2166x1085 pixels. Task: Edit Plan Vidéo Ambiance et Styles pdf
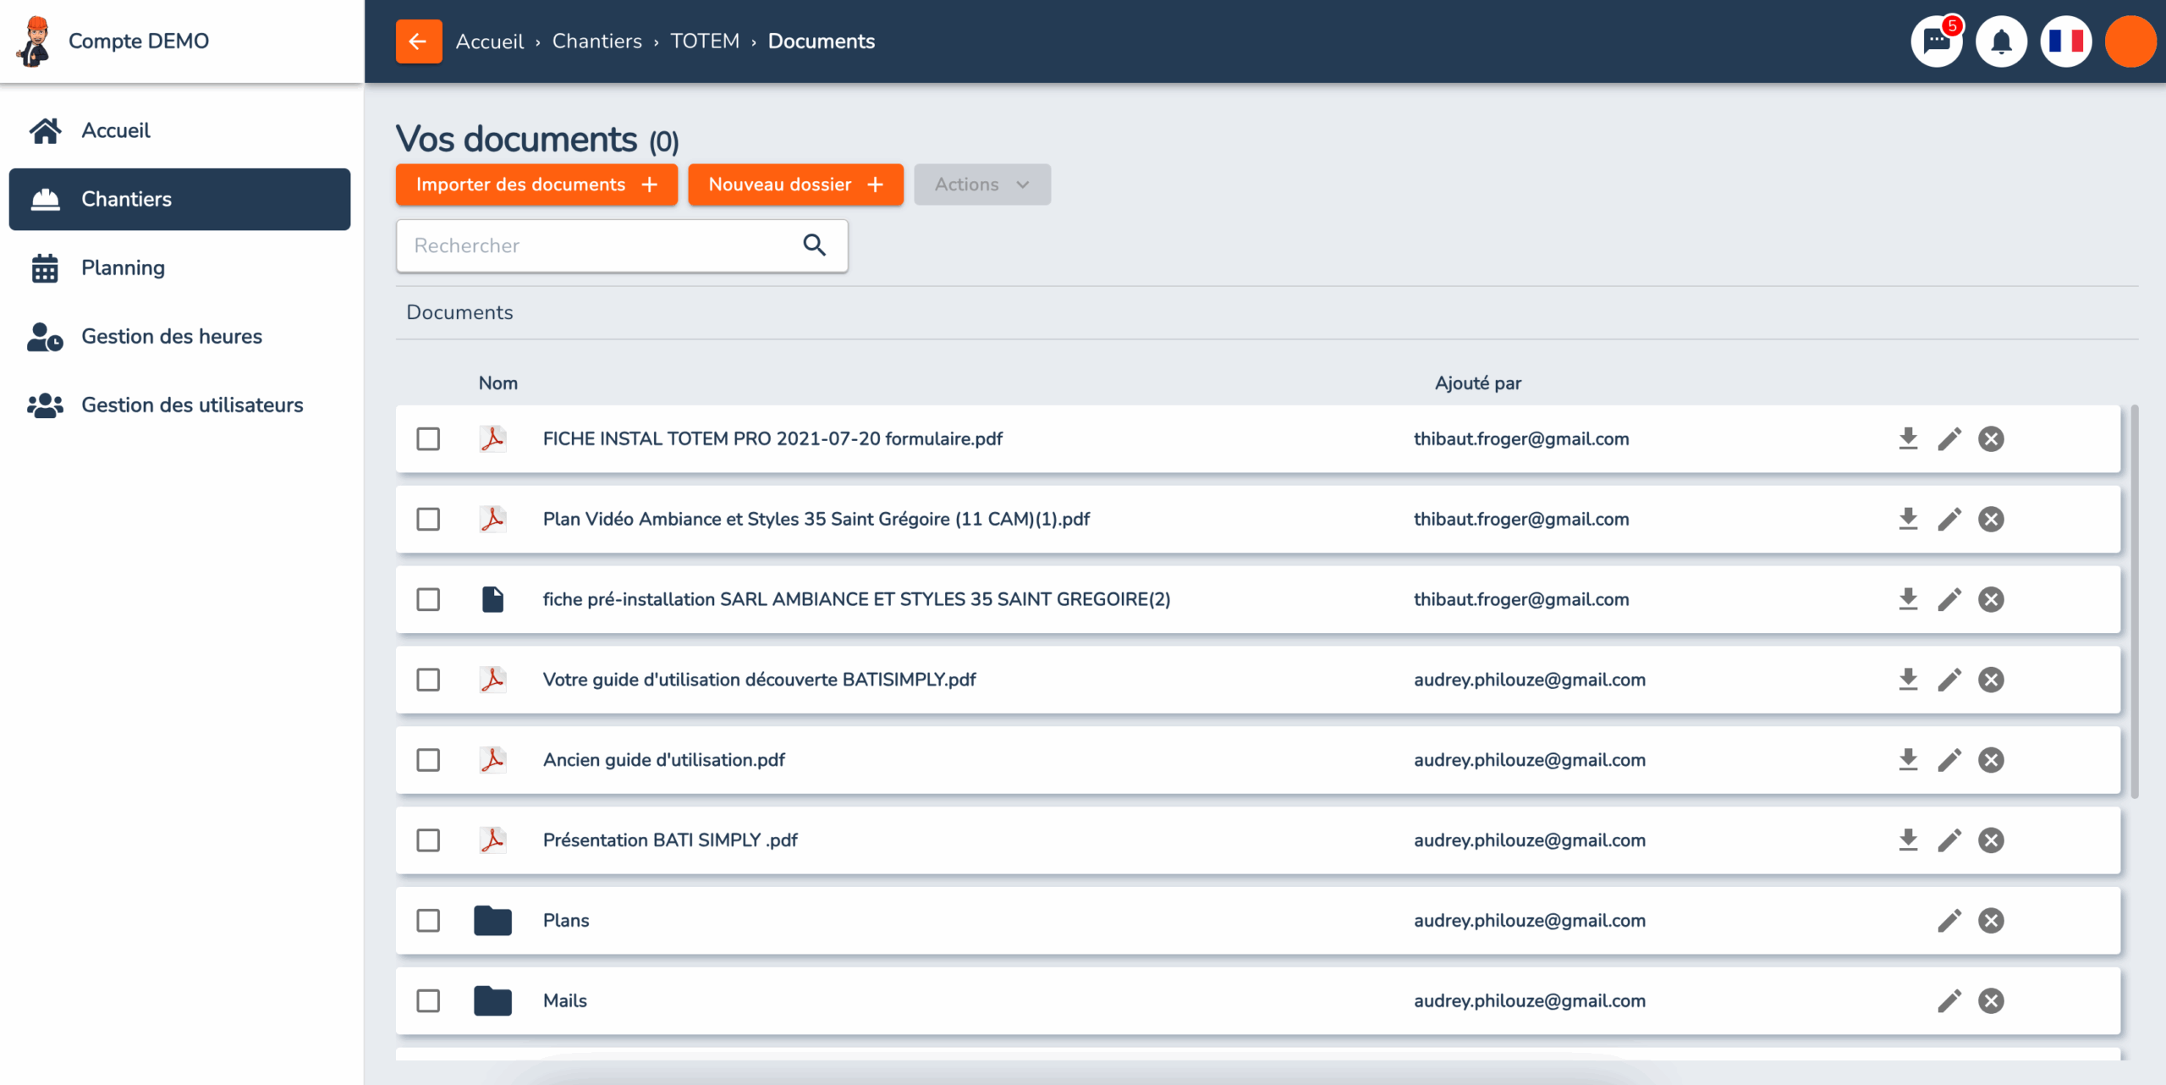click(x=1949, y=519)
